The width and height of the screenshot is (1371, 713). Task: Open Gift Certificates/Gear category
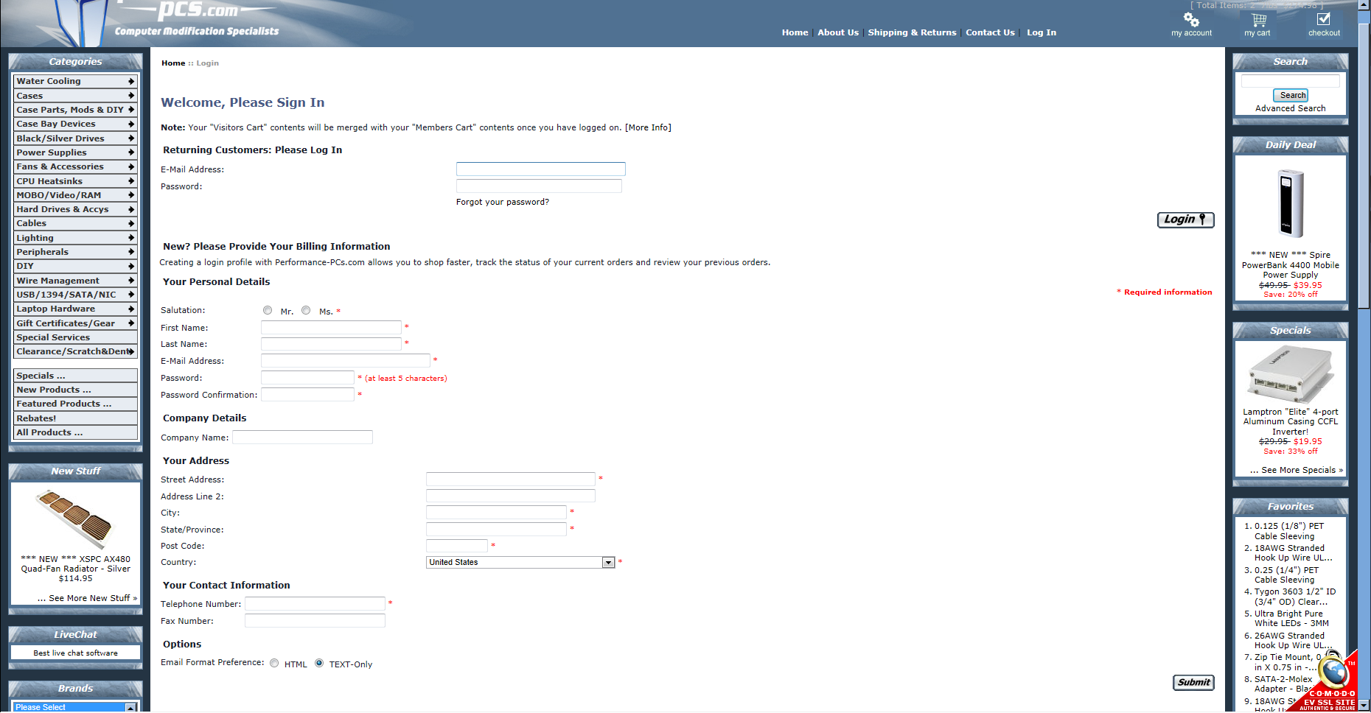point(74,323)
